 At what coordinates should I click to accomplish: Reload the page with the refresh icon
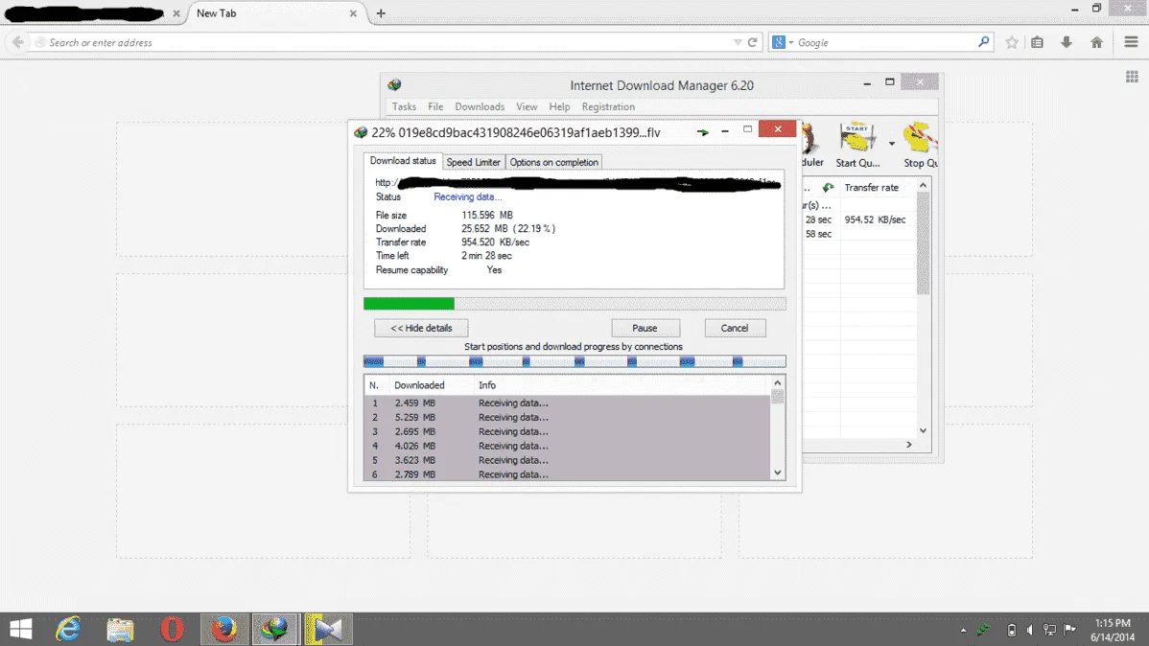click(752, 42)
